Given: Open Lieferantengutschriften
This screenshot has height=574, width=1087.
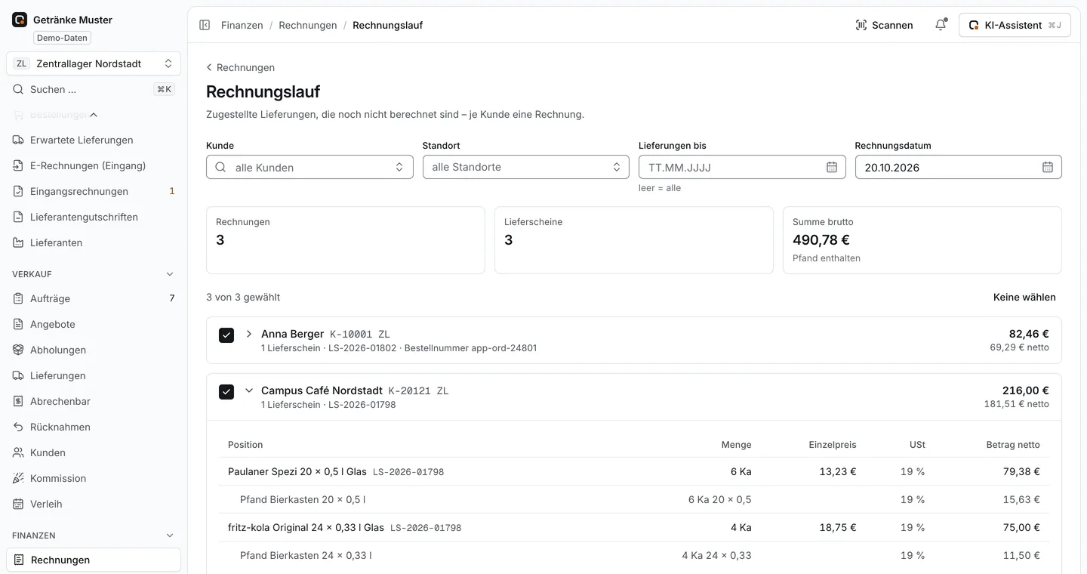Looking at the screenshot, I should [x=94, y=217].
